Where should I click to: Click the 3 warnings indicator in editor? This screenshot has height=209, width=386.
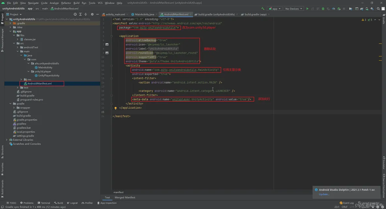point(364,20)
